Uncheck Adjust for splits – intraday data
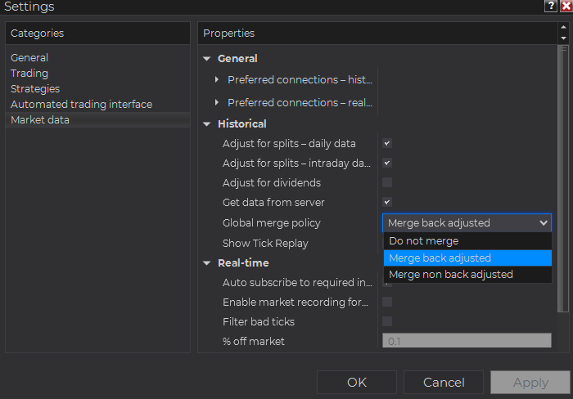Viewport: 573px width, 399px height. coord(387,163)
